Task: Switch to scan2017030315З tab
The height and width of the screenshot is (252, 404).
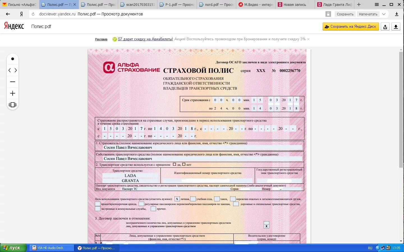Action: [x=137, y=4]
